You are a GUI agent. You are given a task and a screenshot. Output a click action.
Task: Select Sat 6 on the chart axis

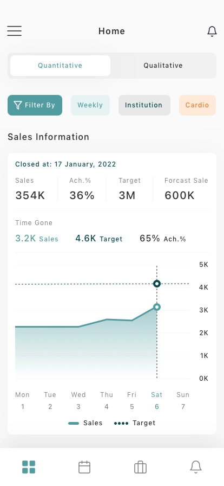coord(156,400)
